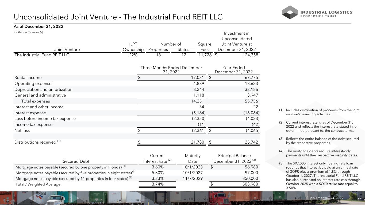Screen dimensions: 365x205
Task: Select the Depreciation and amortization row label
Action: pos(43,89)
